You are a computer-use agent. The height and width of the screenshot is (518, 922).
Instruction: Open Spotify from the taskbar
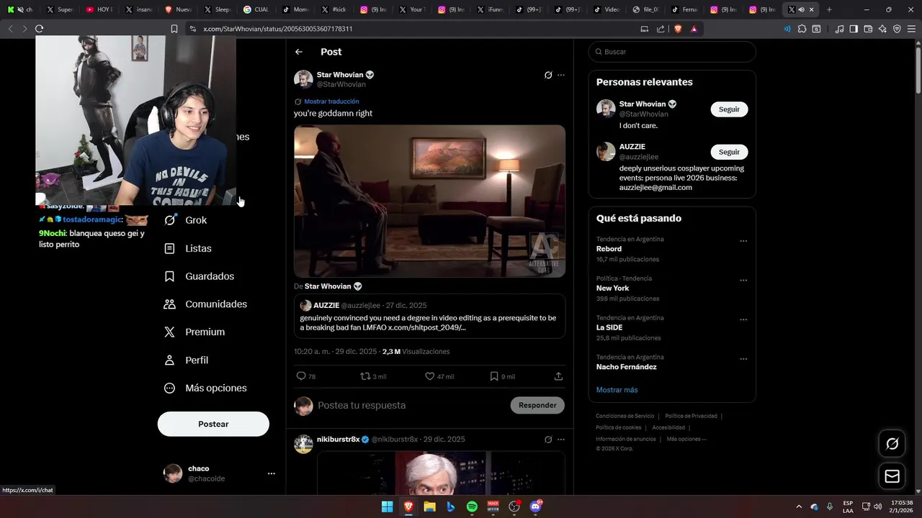[x=472, y=506]
